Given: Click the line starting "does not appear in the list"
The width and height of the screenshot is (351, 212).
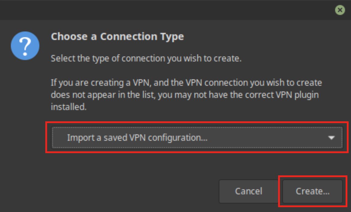Looking at the screenshot, I should (184, 95).
